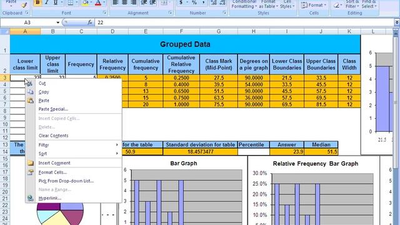Click the Paste clipboard icon in context menu
Screen dimensions: 400x225
tap(31, 101)
